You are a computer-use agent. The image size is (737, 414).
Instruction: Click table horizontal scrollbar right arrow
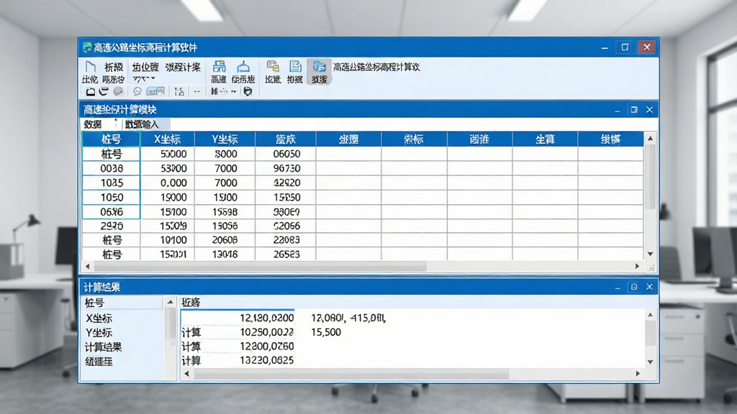(x=638, y=266)
